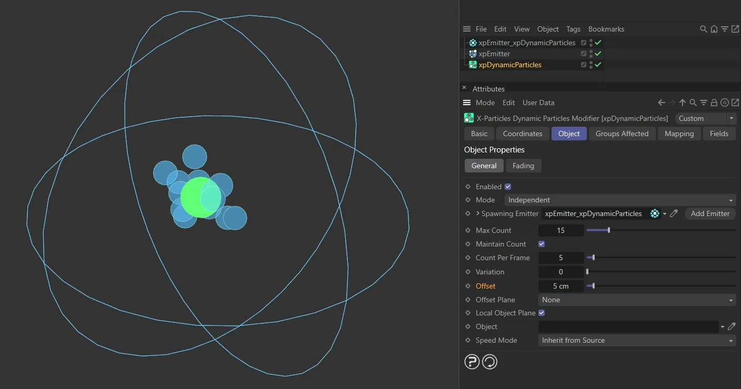This screenshot has width=741, height=389.
Task: Toggle the Enabled checkbox
Action: [507, 186]
